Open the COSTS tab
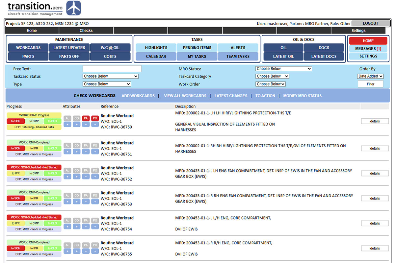This screenshot has width=395, height=263. tap(110, 57)
